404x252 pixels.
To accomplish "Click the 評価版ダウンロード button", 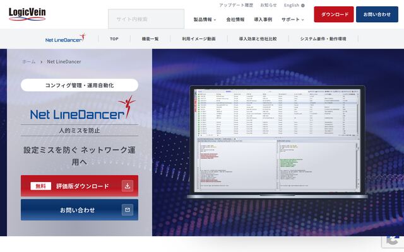I will tap(80, 186).
